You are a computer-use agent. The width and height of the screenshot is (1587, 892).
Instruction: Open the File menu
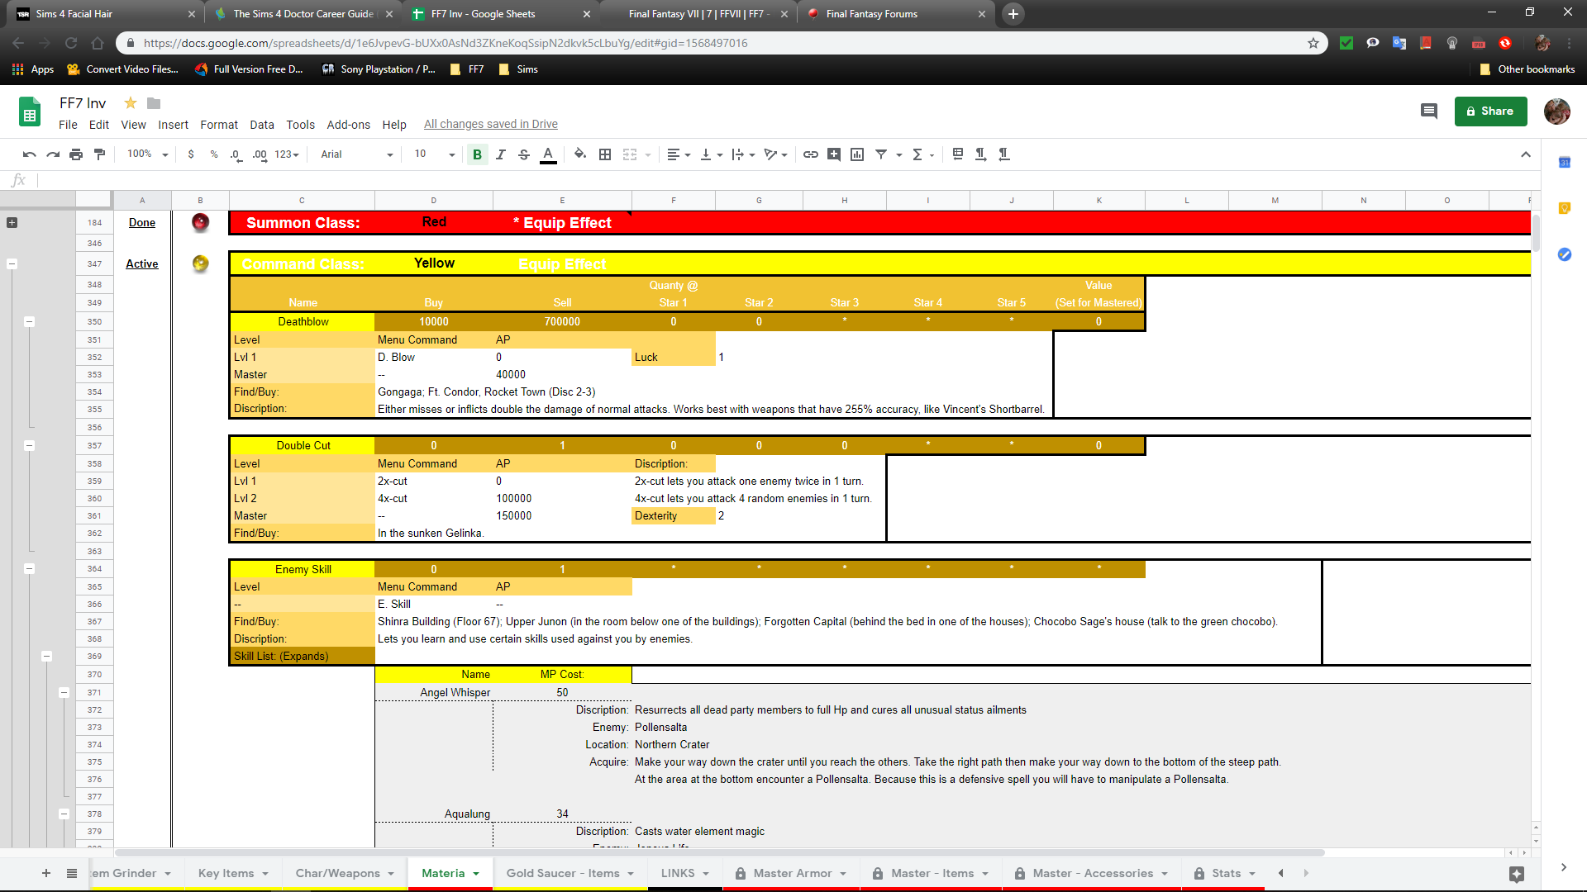point(68,125)
